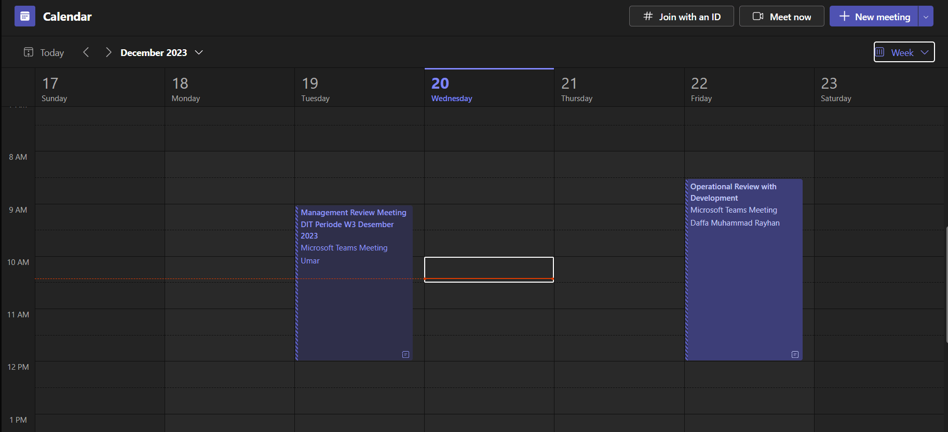Click the 11 AM time label

[x=18, y=315]
